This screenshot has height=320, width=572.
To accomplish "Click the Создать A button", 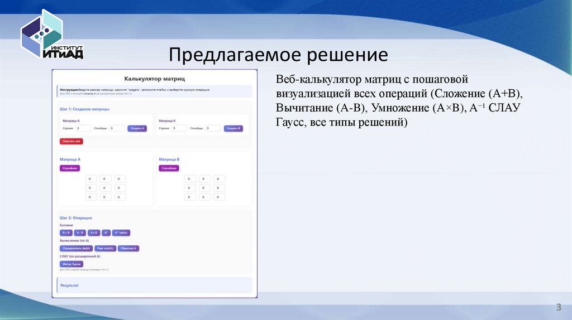I will point(137,129).
